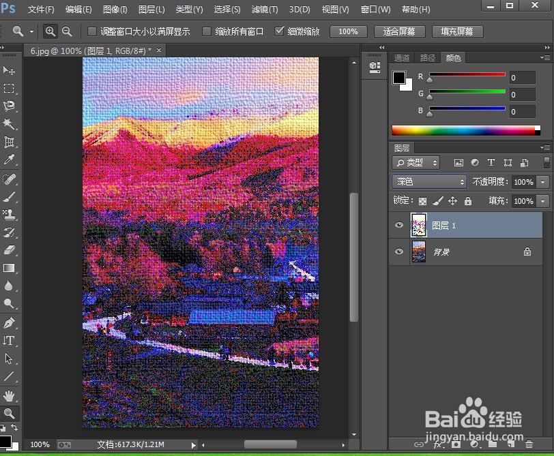
Task: Open 滤镜(T) menu
Action: [x=265, y=10]
